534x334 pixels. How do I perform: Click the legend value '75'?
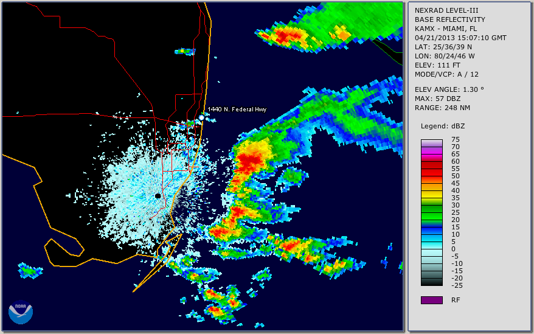point(456,139)
